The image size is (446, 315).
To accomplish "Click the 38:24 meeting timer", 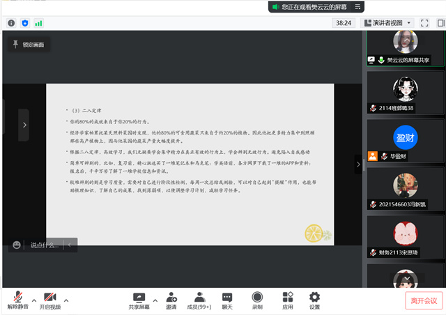I will pyautogui.click(x=344, y=23).
